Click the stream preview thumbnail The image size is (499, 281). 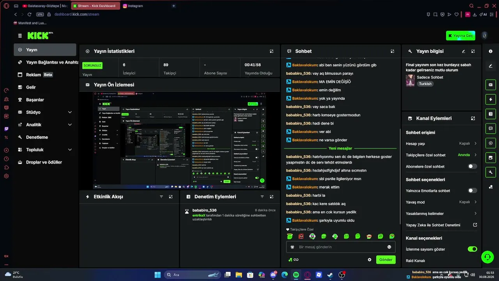click(179, 140)
